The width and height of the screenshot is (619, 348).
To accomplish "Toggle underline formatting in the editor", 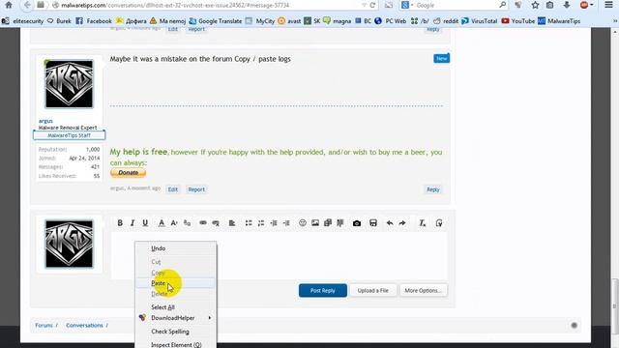I will 145,223.
